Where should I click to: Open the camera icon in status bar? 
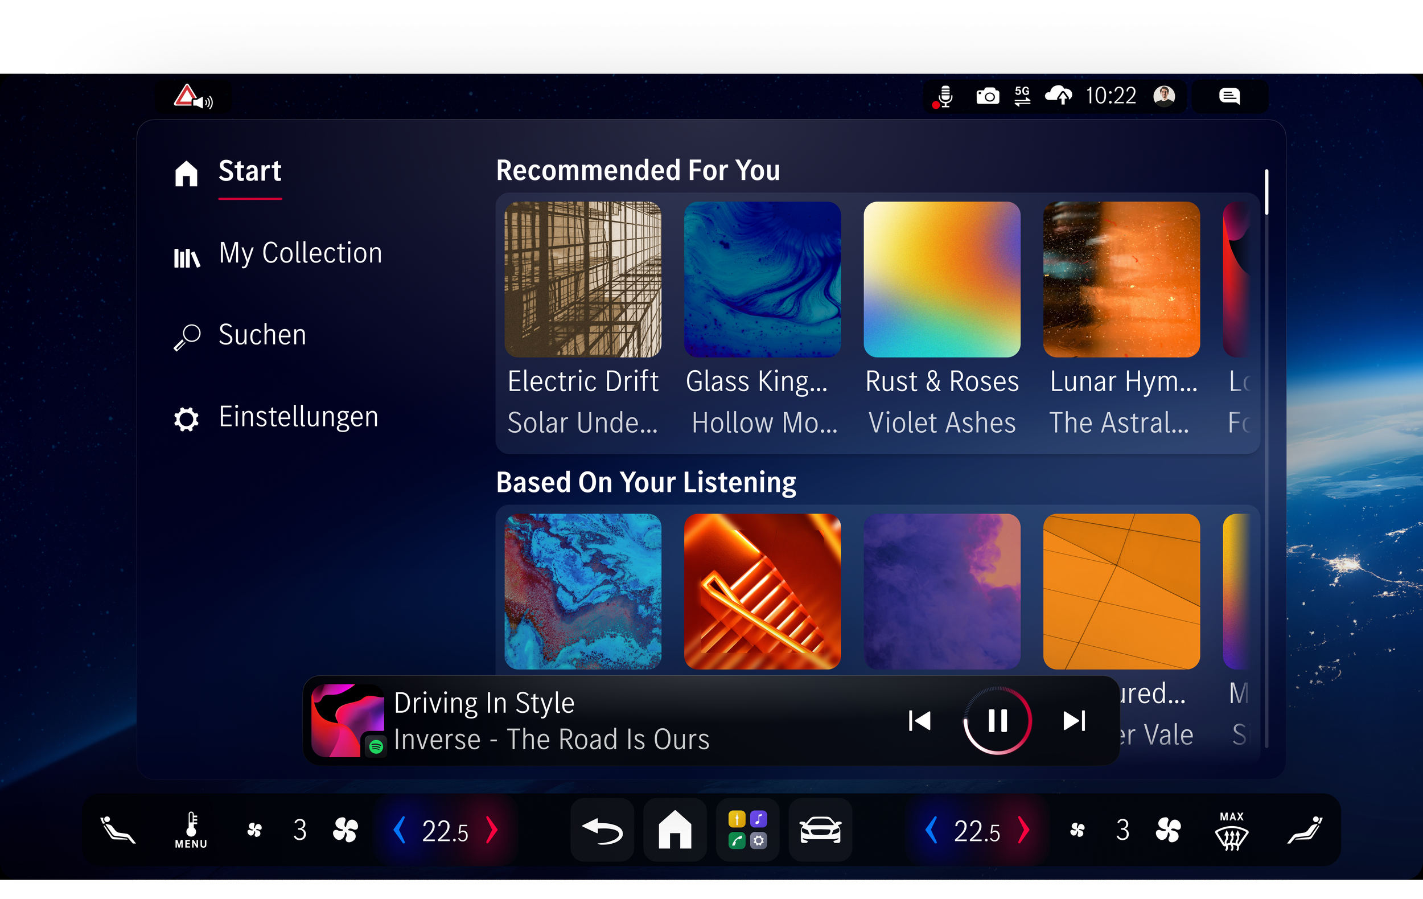(x=988, y=96)
